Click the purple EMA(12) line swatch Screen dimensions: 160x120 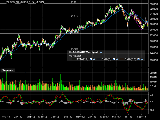click(x=74, y=59)
